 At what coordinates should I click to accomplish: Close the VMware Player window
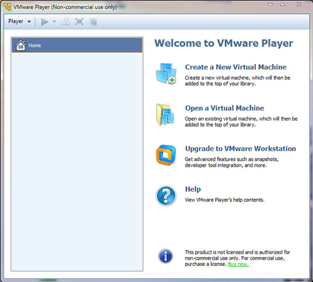click(x=299, y=4)
